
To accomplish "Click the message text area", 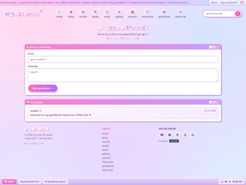I will click(x=123, y=75).
